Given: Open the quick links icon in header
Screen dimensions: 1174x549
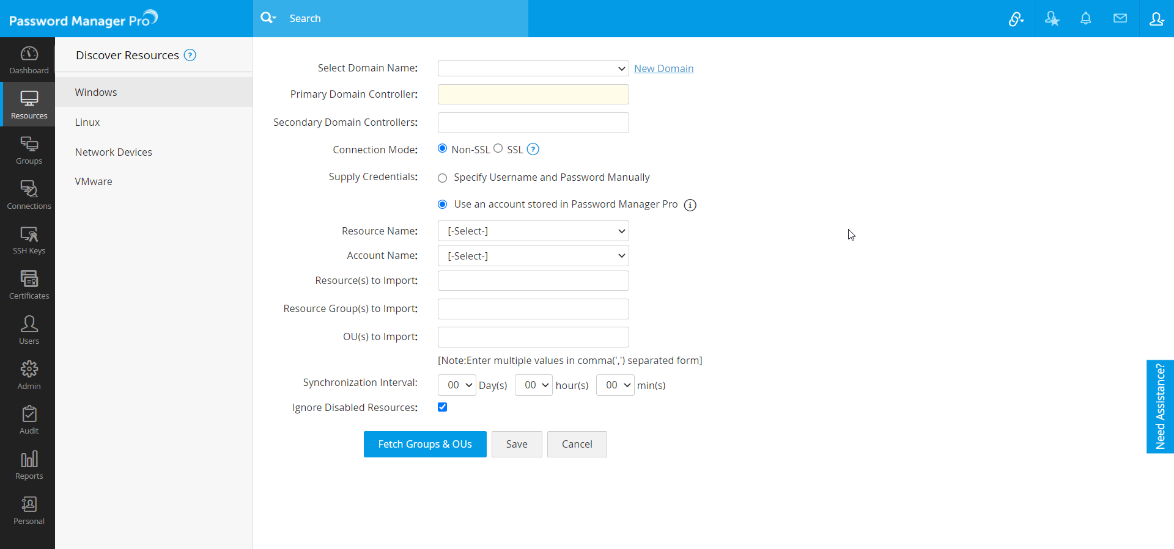Looking at the screenshot, I should 1016,19.
